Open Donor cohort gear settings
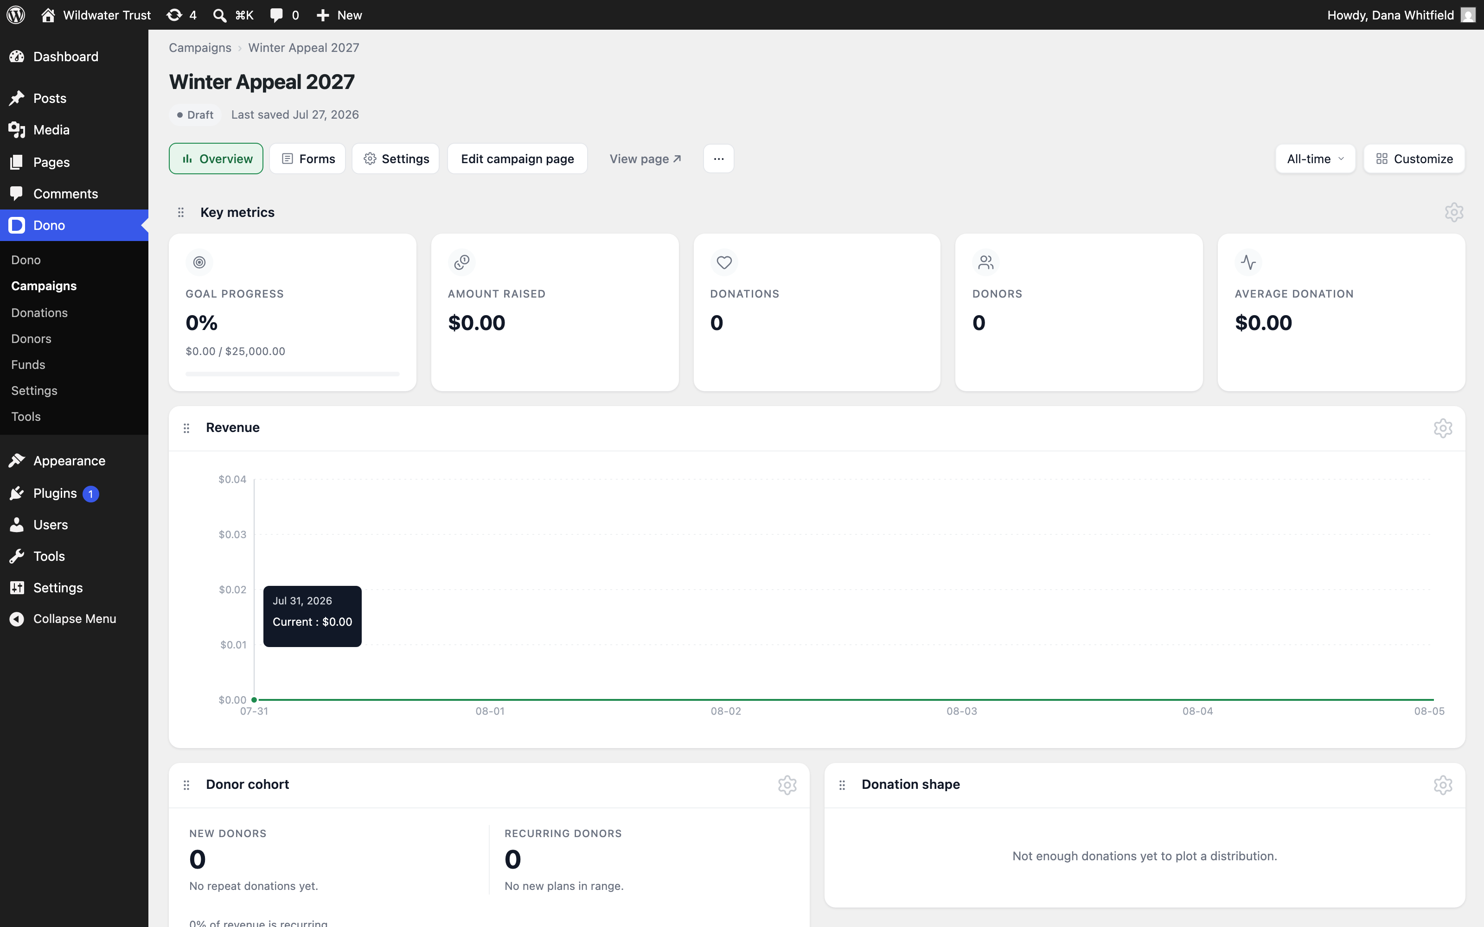 click(x=787, y=785)
